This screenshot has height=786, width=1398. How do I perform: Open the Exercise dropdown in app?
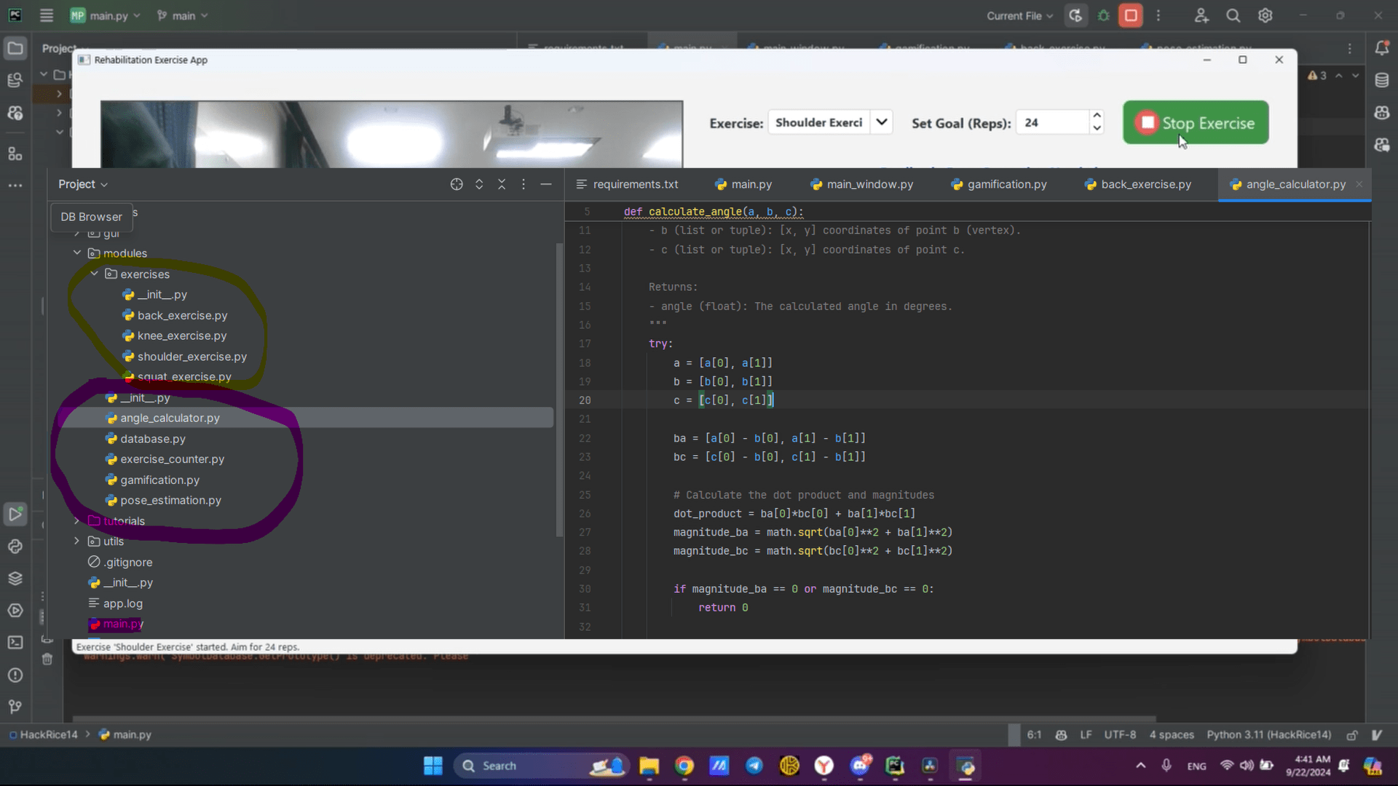tap(881, 122)
